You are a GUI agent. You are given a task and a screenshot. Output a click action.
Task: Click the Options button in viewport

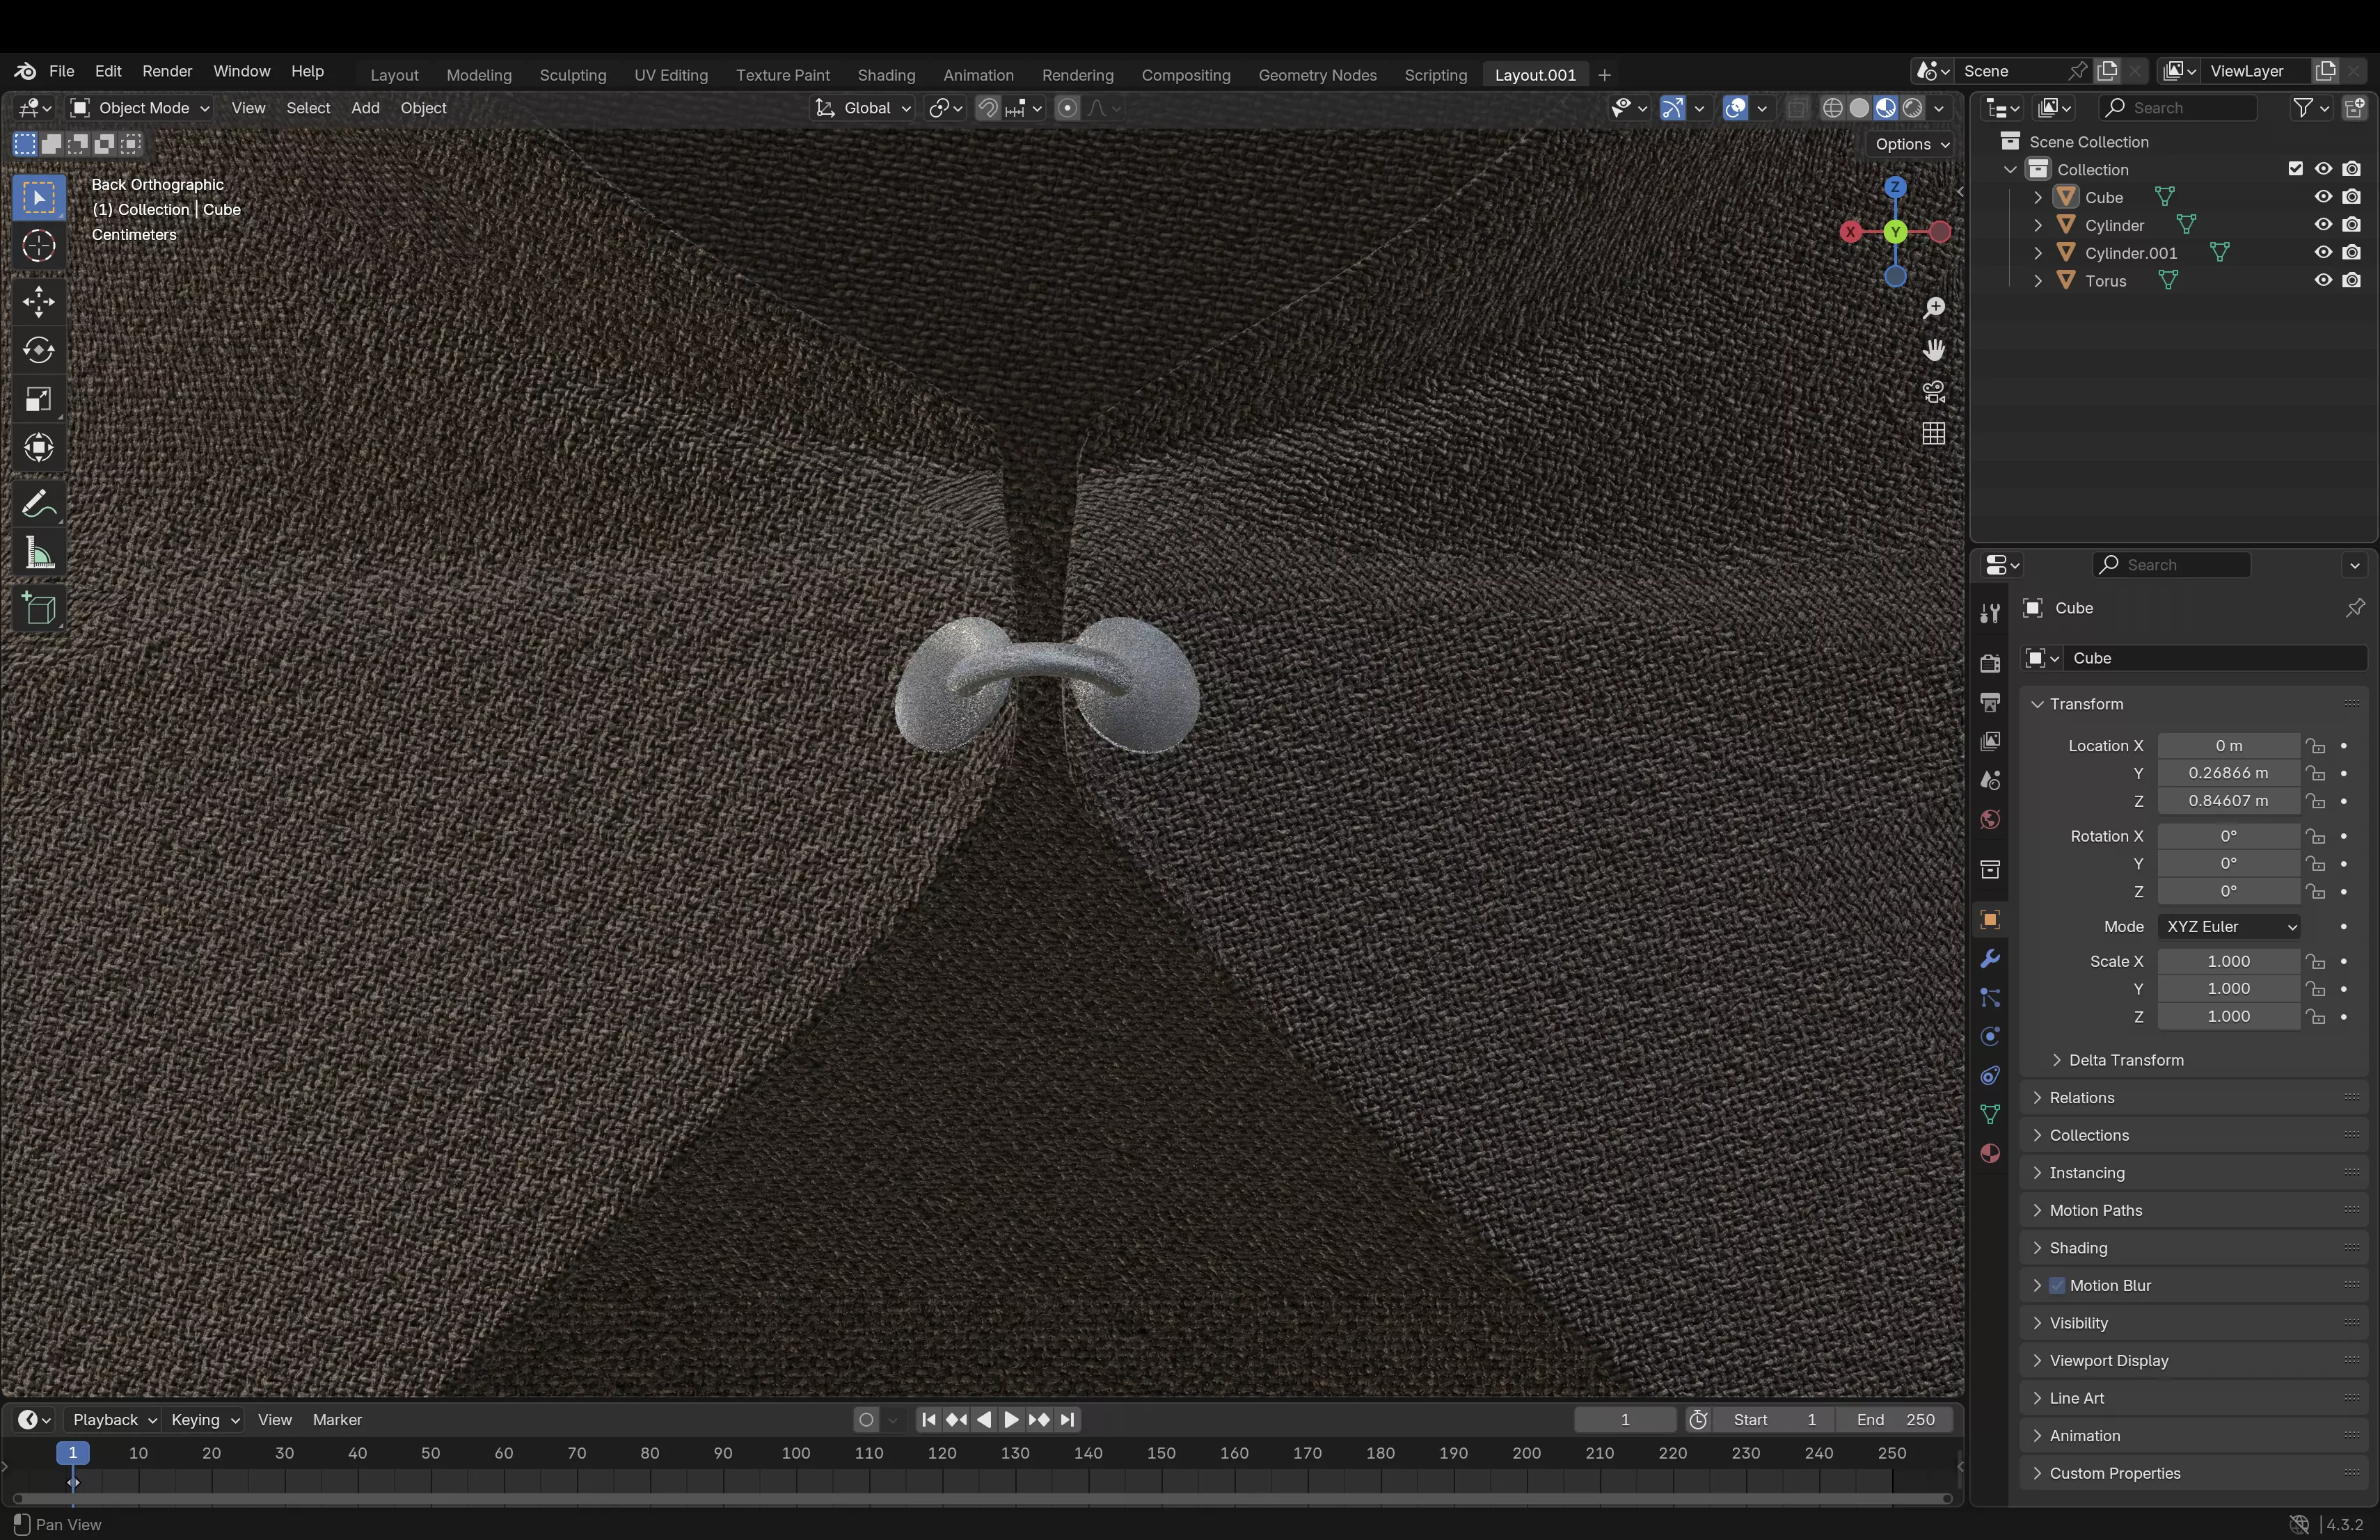tap(1910, 144)
